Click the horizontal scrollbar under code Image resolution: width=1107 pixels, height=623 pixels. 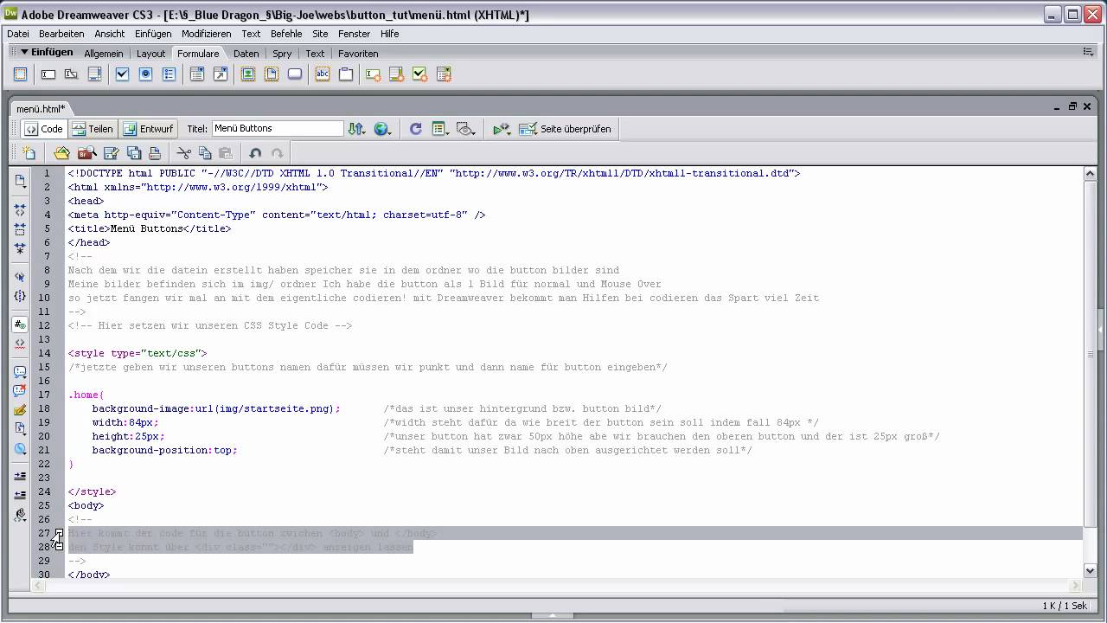557,586
